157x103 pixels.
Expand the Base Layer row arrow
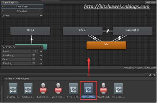pyautogui.click(x=3, y=7)
